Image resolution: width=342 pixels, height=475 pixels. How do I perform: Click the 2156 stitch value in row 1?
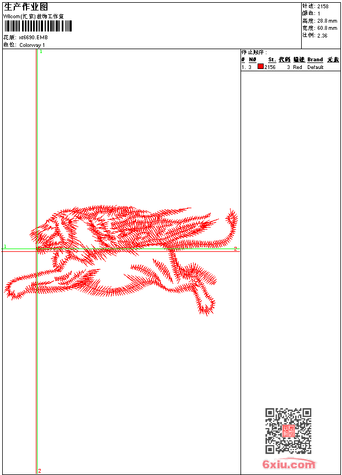270,67
